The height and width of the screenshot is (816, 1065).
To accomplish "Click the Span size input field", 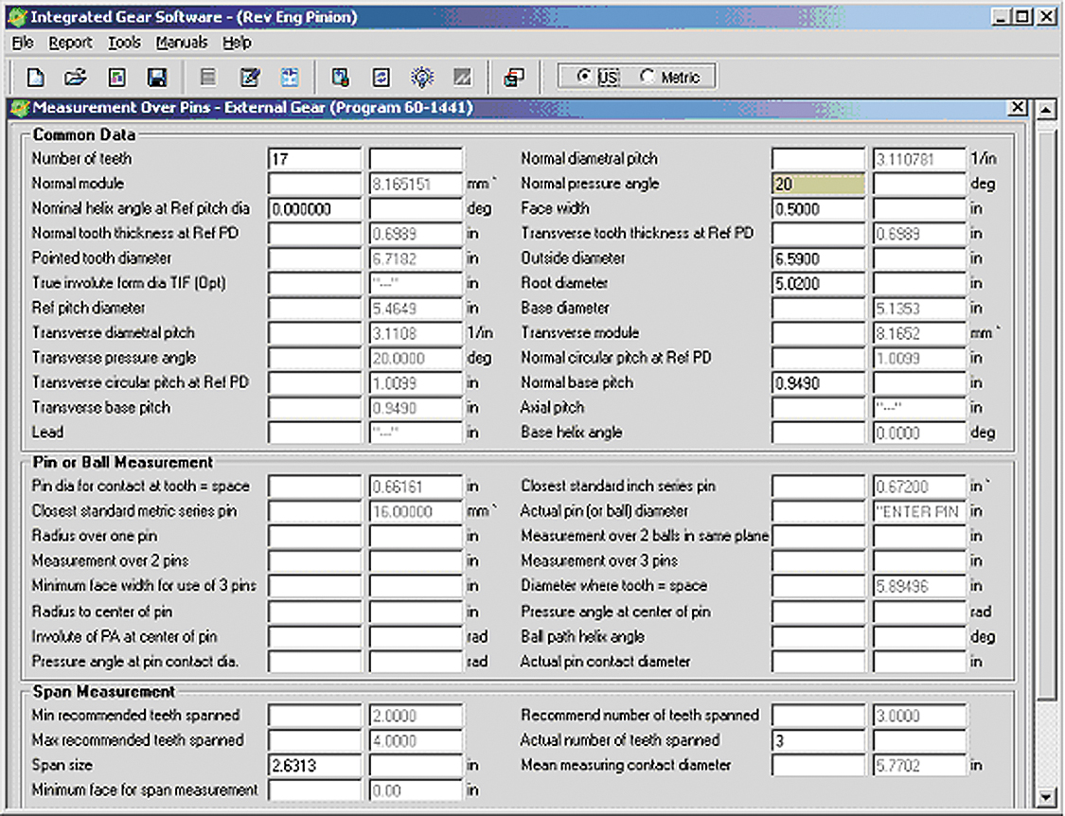I will tap(314, 766).
